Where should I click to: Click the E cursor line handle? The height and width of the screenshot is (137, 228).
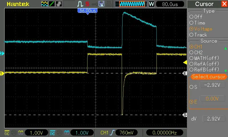(x=185, y=73)
